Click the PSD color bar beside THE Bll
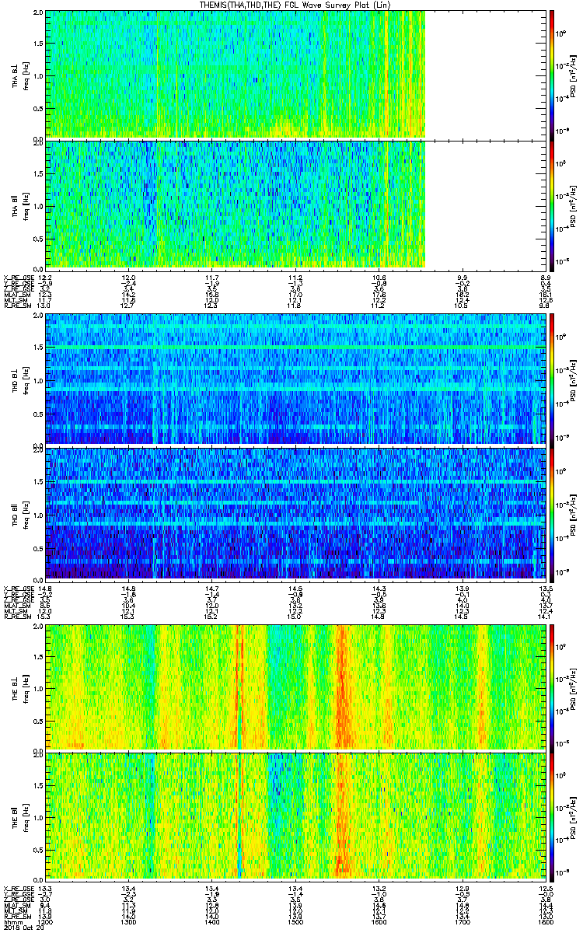The image size is (583, 933). 551,816
